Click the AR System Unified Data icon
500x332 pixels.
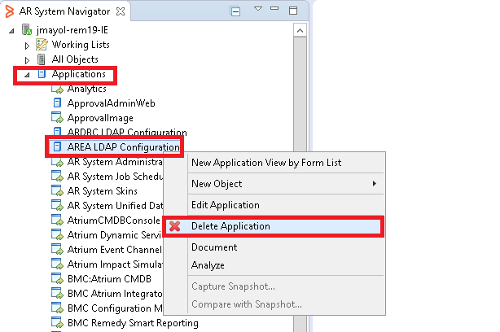pyautogui.click(x=57, y=205)
